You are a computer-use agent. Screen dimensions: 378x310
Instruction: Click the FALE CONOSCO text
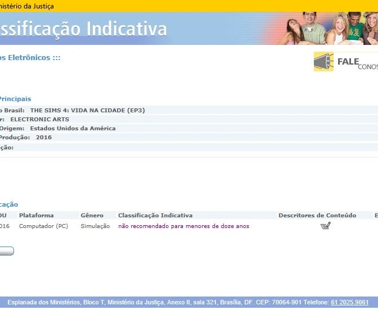[358, 63]
